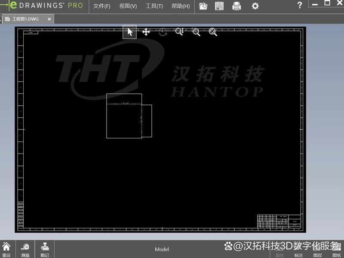Viewport: 344px width, 258px height.
Task: Activate the pan move tool
Action: click(x=146, y=32)
